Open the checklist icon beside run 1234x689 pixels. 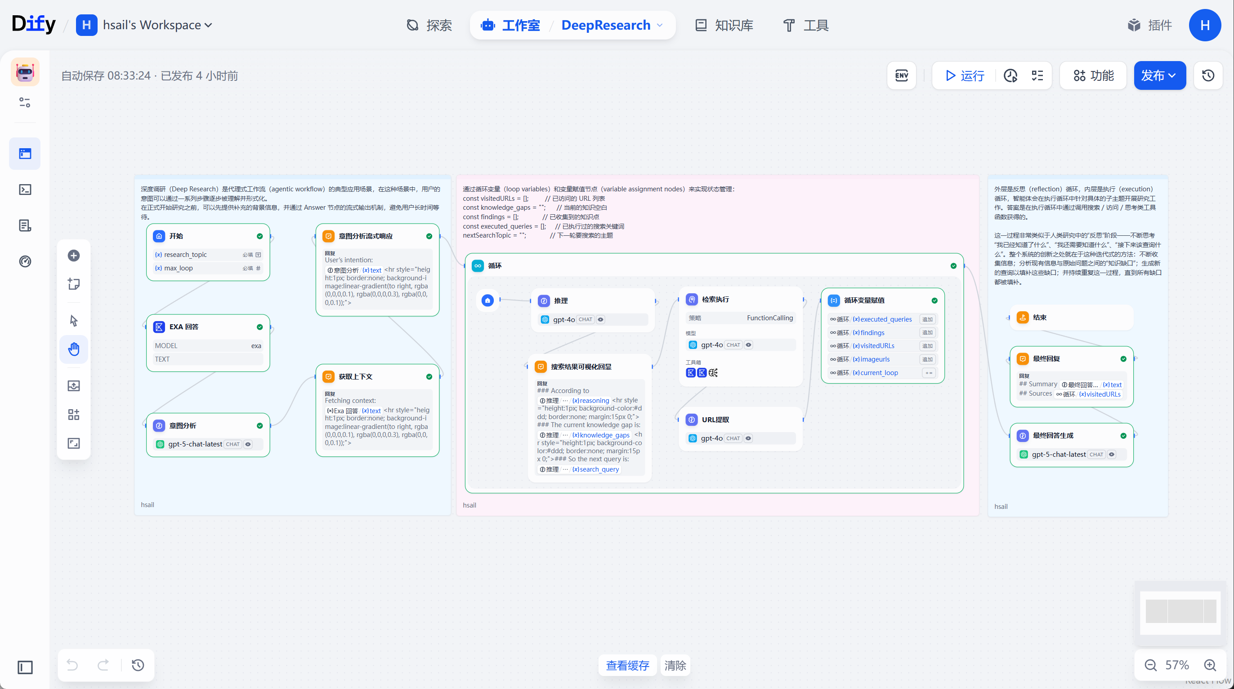click(1037, 75)
